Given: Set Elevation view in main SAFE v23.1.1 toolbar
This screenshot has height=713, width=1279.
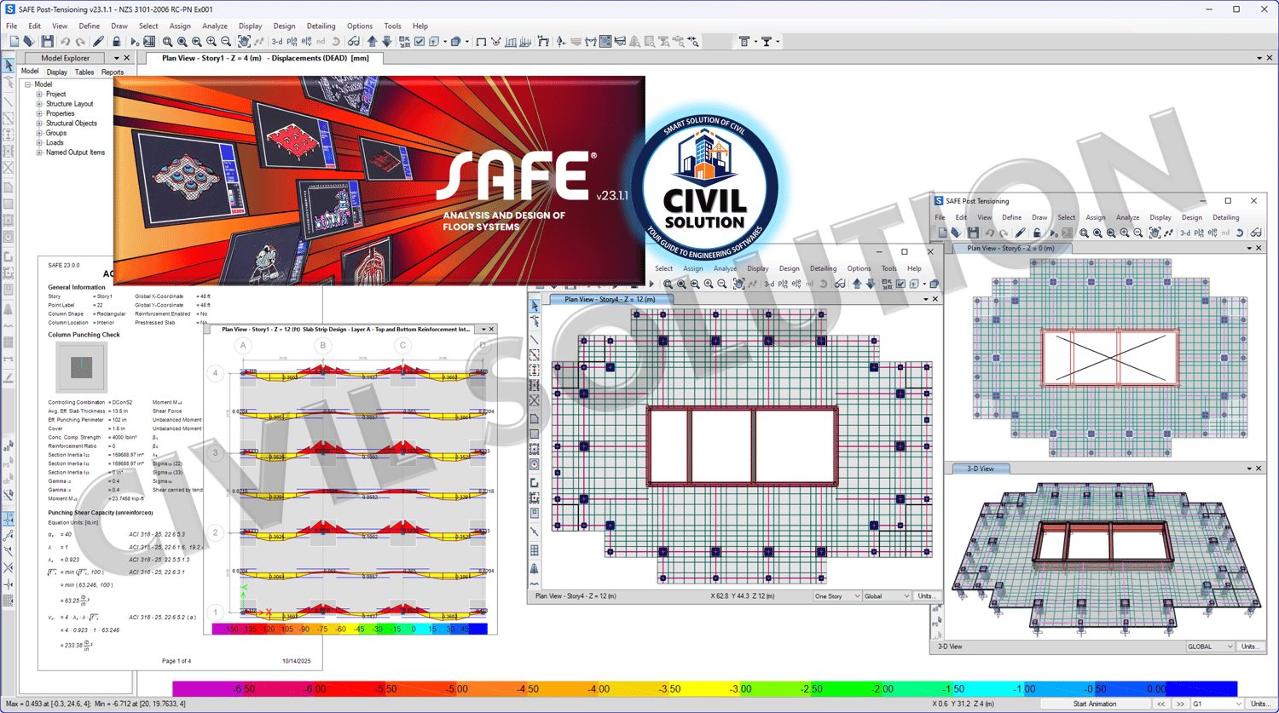Looking at the screenshot, I should coord(307,42).
